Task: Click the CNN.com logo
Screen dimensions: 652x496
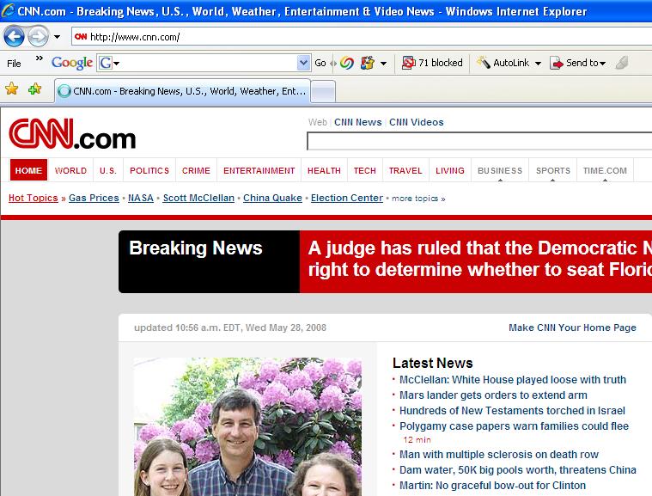Action: click(x=72, y=136)
